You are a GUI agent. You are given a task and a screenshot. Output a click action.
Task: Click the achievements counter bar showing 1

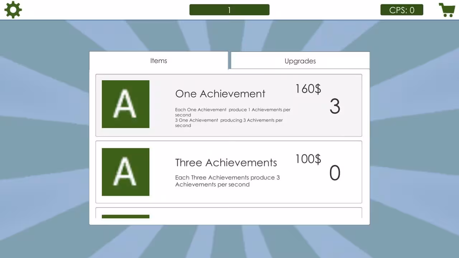(229, 10)
